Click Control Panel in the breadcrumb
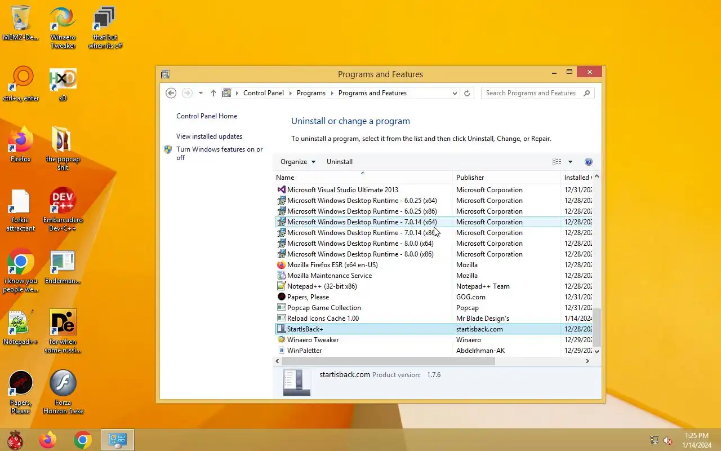 [264, 93]
